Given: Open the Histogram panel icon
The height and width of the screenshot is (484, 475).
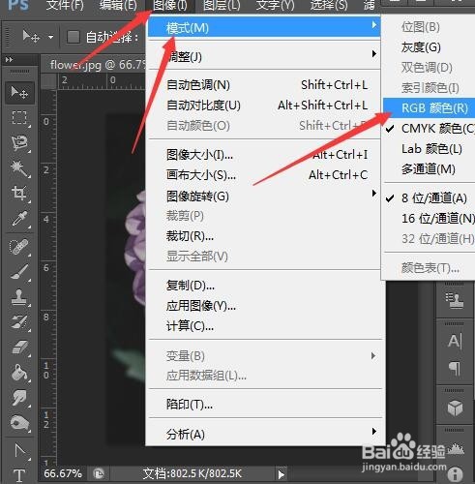Looking at the screenshot, I should (x=456, y=448).
